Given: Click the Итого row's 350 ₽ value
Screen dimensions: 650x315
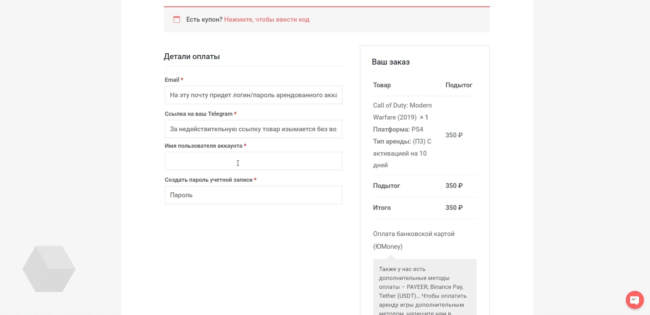Looking at the screenshot, I should pos(454,208).
